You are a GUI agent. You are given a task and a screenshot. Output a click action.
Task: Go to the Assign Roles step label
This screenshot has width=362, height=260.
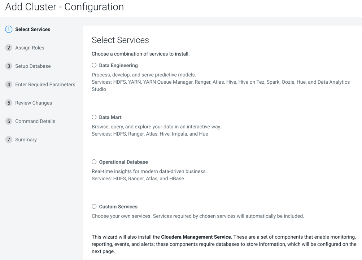[30, 48]
